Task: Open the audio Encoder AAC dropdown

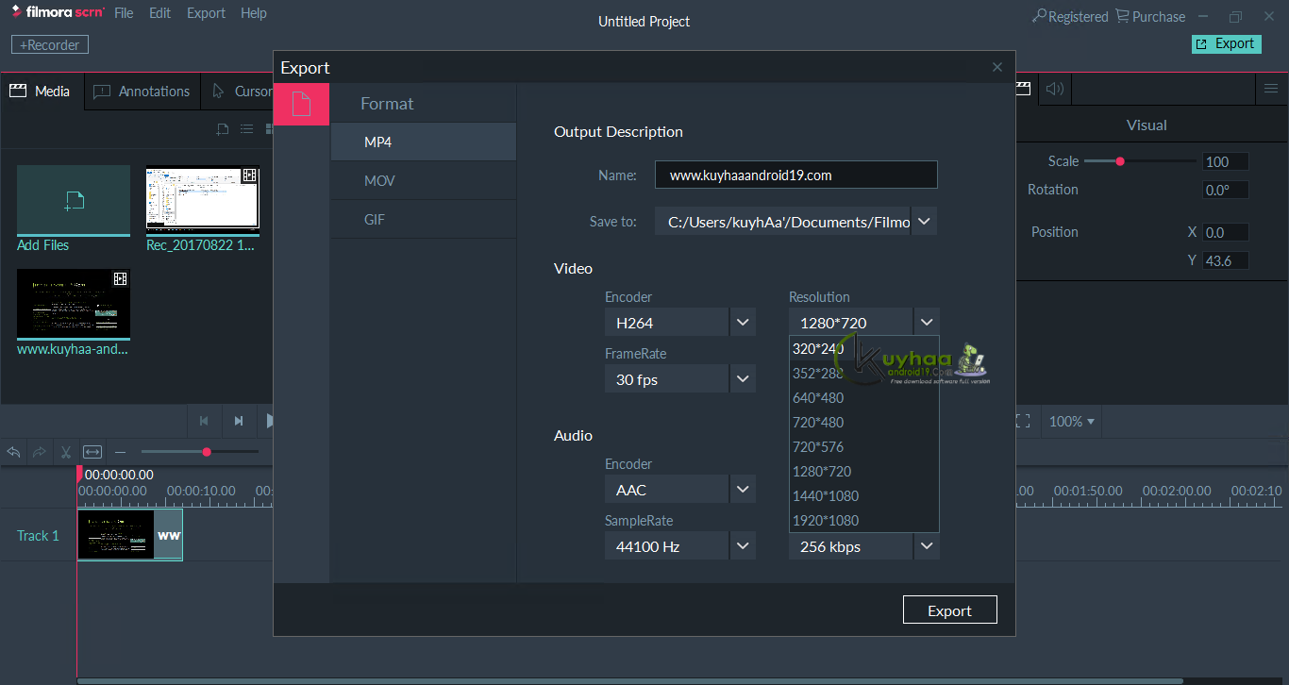Action: point(743,490)
